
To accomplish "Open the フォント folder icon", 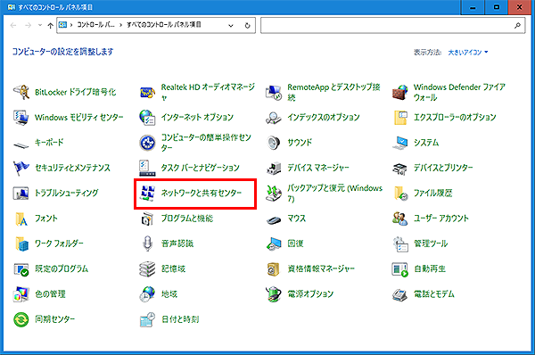I will pyautogui.click(x=21, y=219).
